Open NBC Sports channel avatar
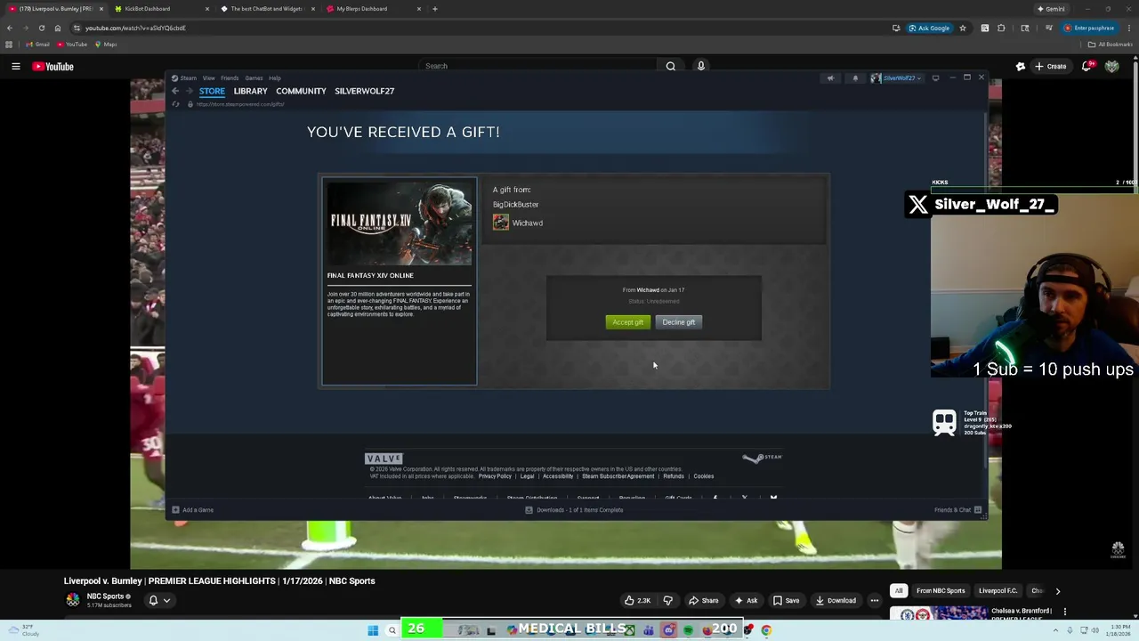Image resolution: width=1139 pixels, height=641 pixels. 73,600
